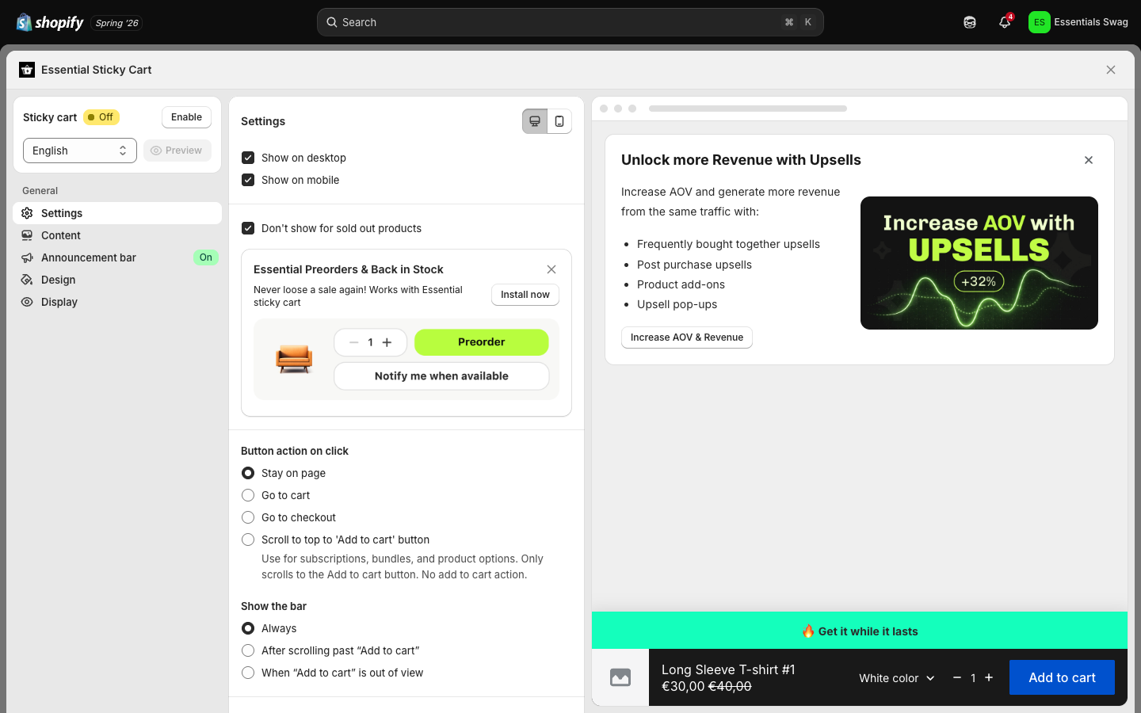Toggle Show on desktop checkbox
This screenshot has height=713, width=1141.
pyautogui.click(x=248, y=158)
